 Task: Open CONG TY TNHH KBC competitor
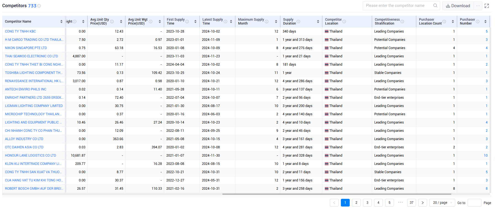[20, 31]
